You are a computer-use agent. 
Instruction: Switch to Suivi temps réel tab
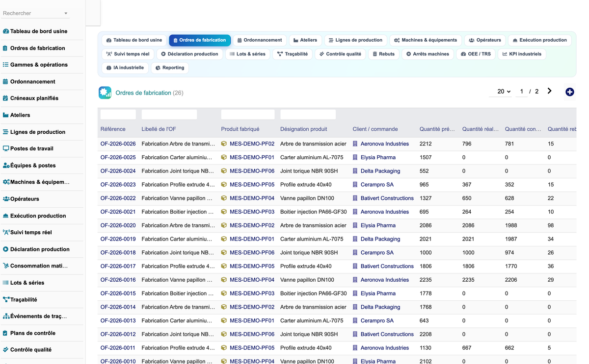click(x=128, y=54)
